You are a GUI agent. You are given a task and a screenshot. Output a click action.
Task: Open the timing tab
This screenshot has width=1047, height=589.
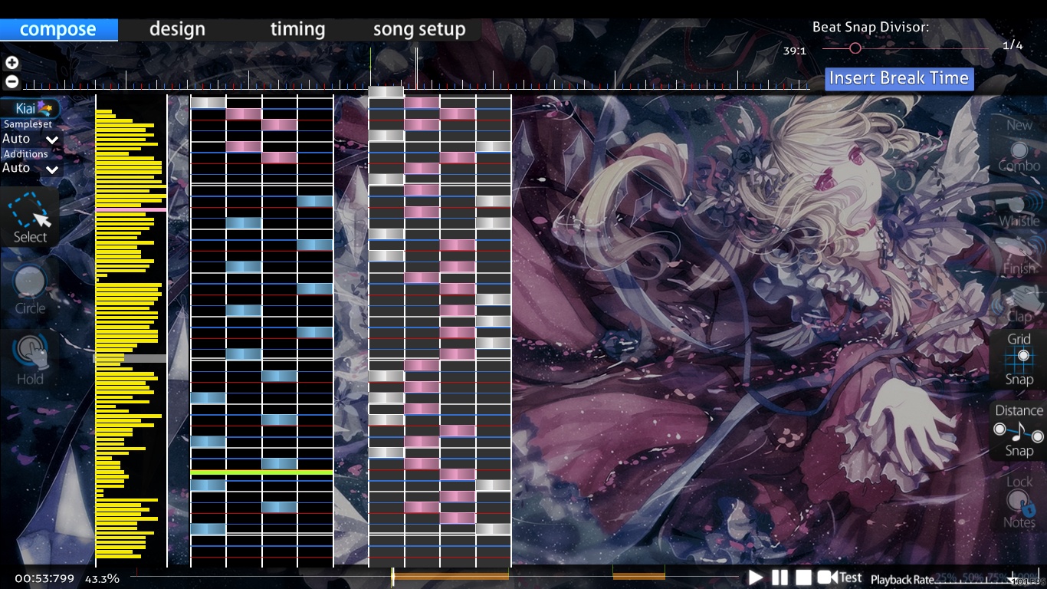tap(297, 29)
